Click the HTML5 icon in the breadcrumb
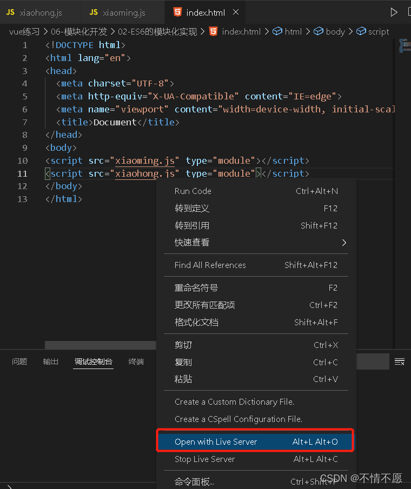Screen dimensions: 411x489 tap(214, 31)
